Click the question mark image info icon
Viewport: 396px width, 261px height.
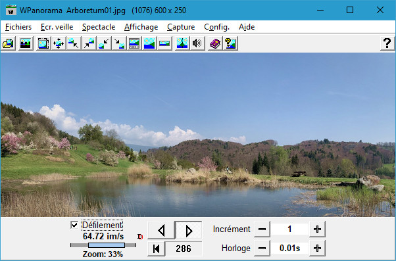click(230, 43)
